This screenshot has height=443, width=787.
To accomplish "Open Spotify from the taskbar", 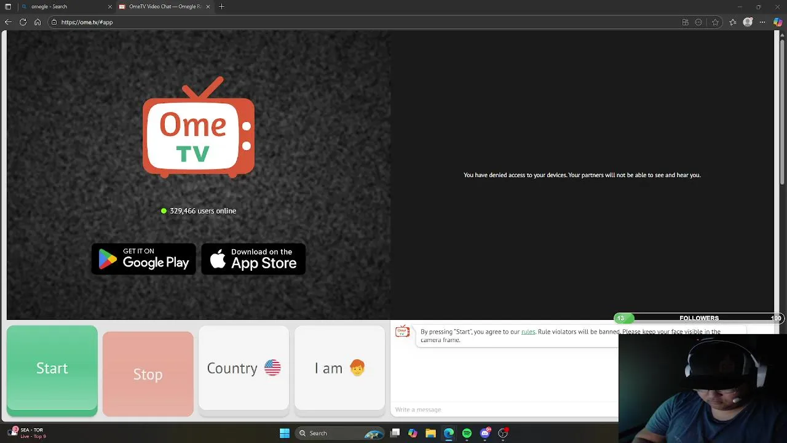I will click(467, 433).
